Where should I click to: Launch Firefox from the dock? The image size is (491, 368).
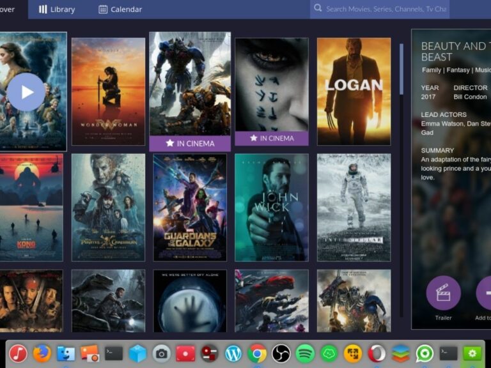[42, 353]
